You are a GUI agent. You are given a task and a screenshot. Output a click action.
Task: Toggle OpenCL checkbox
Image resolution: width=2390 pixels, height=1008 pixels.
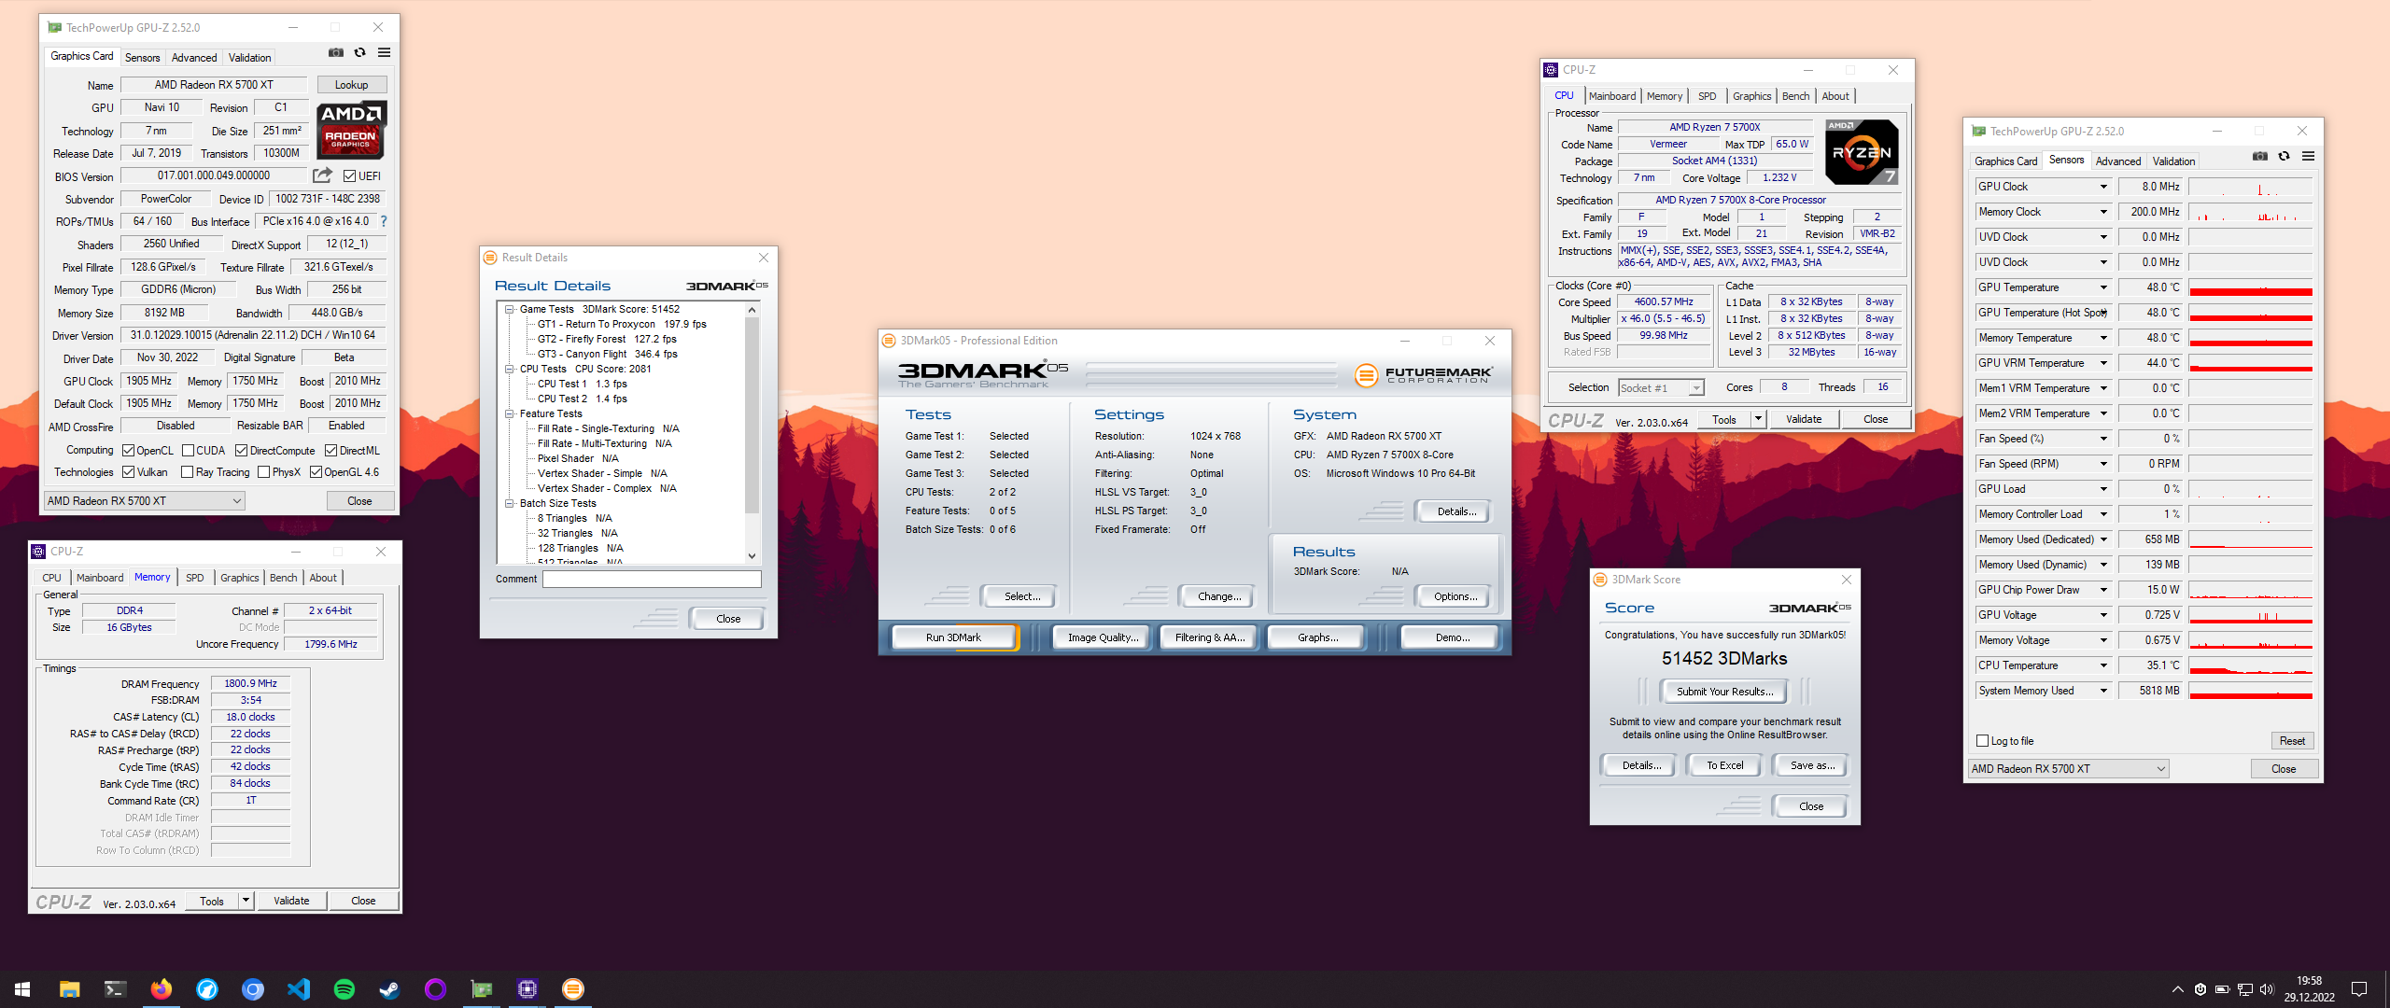point(129,451)
